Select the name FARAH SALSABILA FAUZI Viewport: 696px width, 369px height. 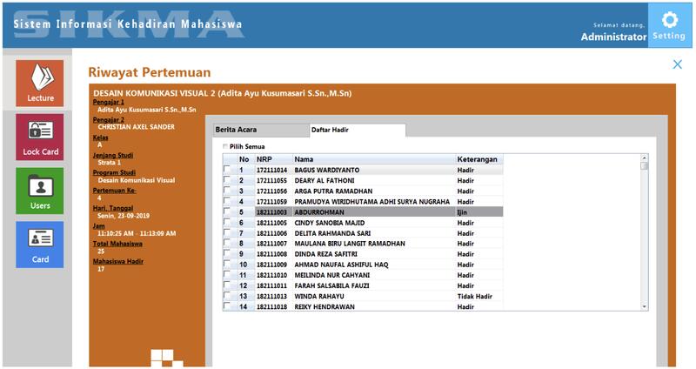(331, 285)
